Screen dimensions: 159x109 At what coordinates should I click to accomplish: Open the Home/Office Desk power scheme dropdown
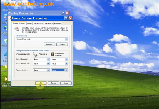[x=42, y=39]
